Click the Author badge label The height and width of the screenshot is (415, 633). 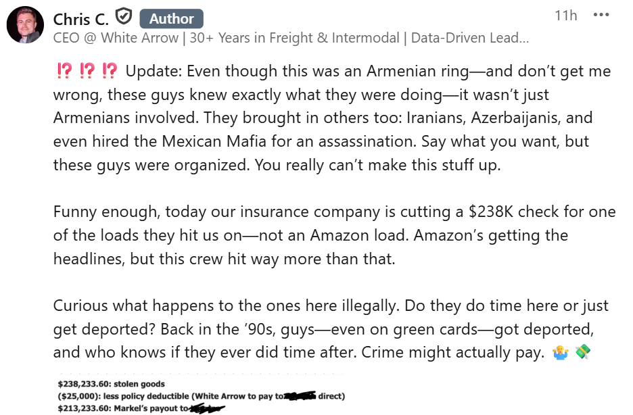pos(171,18)
